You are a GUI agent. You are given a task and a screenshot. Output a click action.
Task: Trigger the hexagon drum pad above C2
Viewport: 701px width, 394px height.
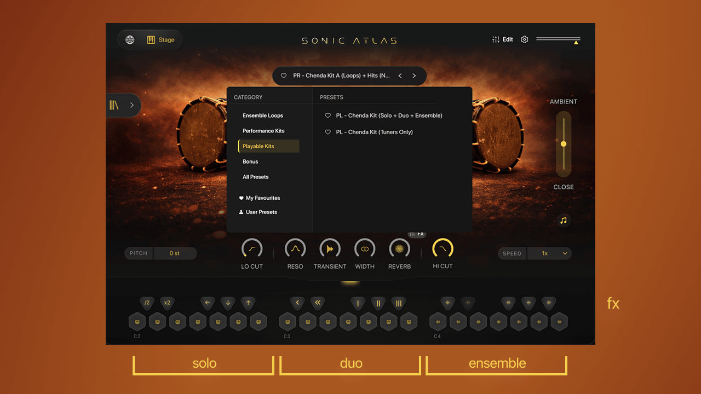(x=137, y=322)
